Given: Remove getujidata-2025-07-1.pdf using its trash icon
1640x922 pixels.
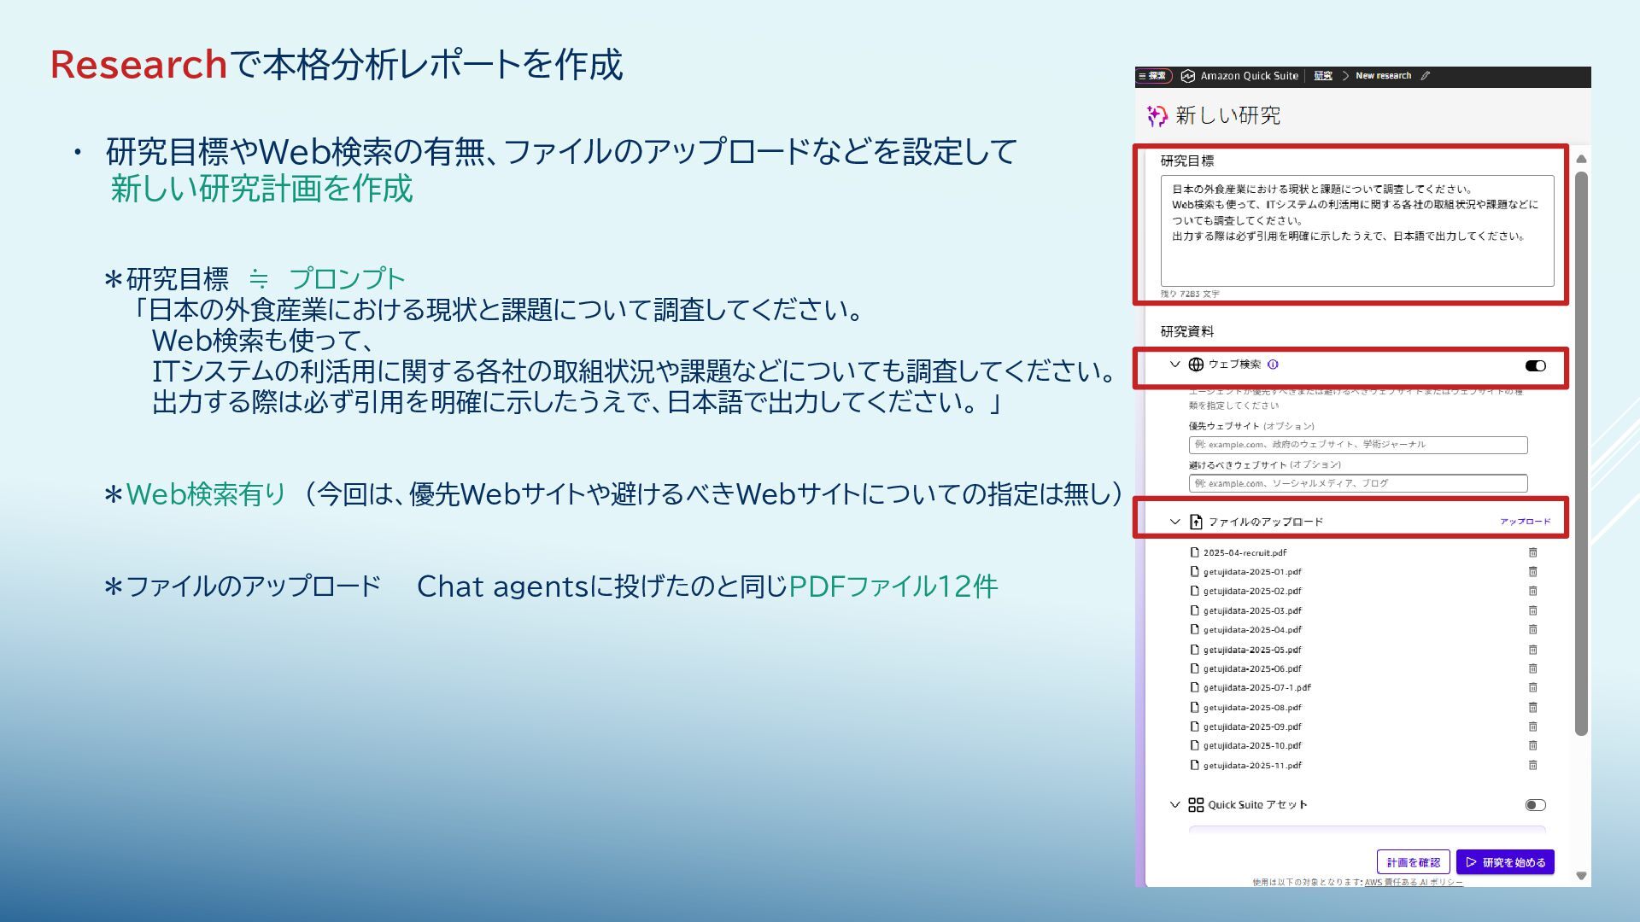Looking at the screenshot, I should [1532, 687].
